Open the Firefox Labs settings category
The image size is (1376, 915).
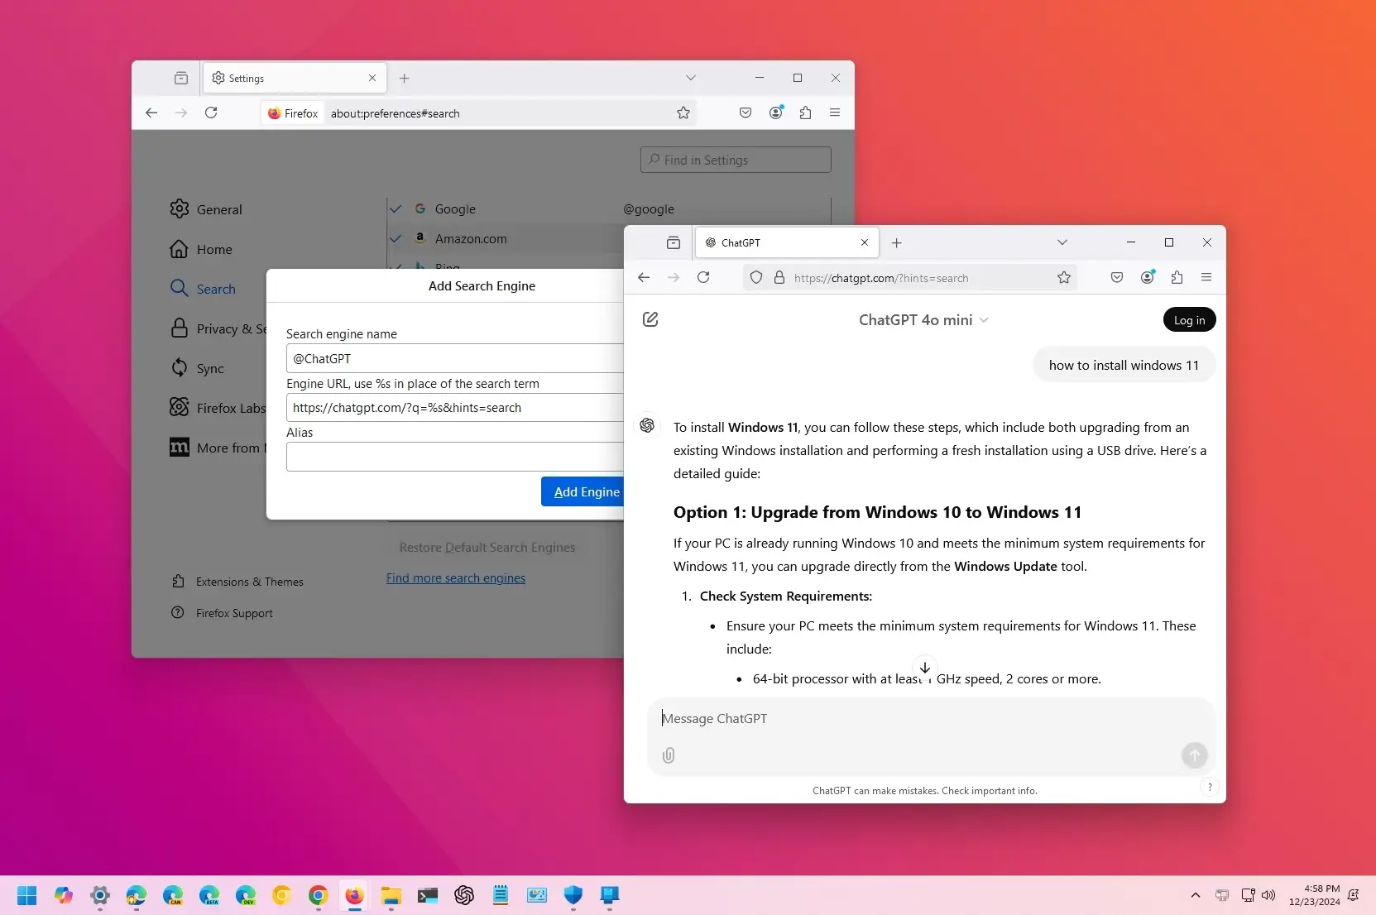(218, 408)
